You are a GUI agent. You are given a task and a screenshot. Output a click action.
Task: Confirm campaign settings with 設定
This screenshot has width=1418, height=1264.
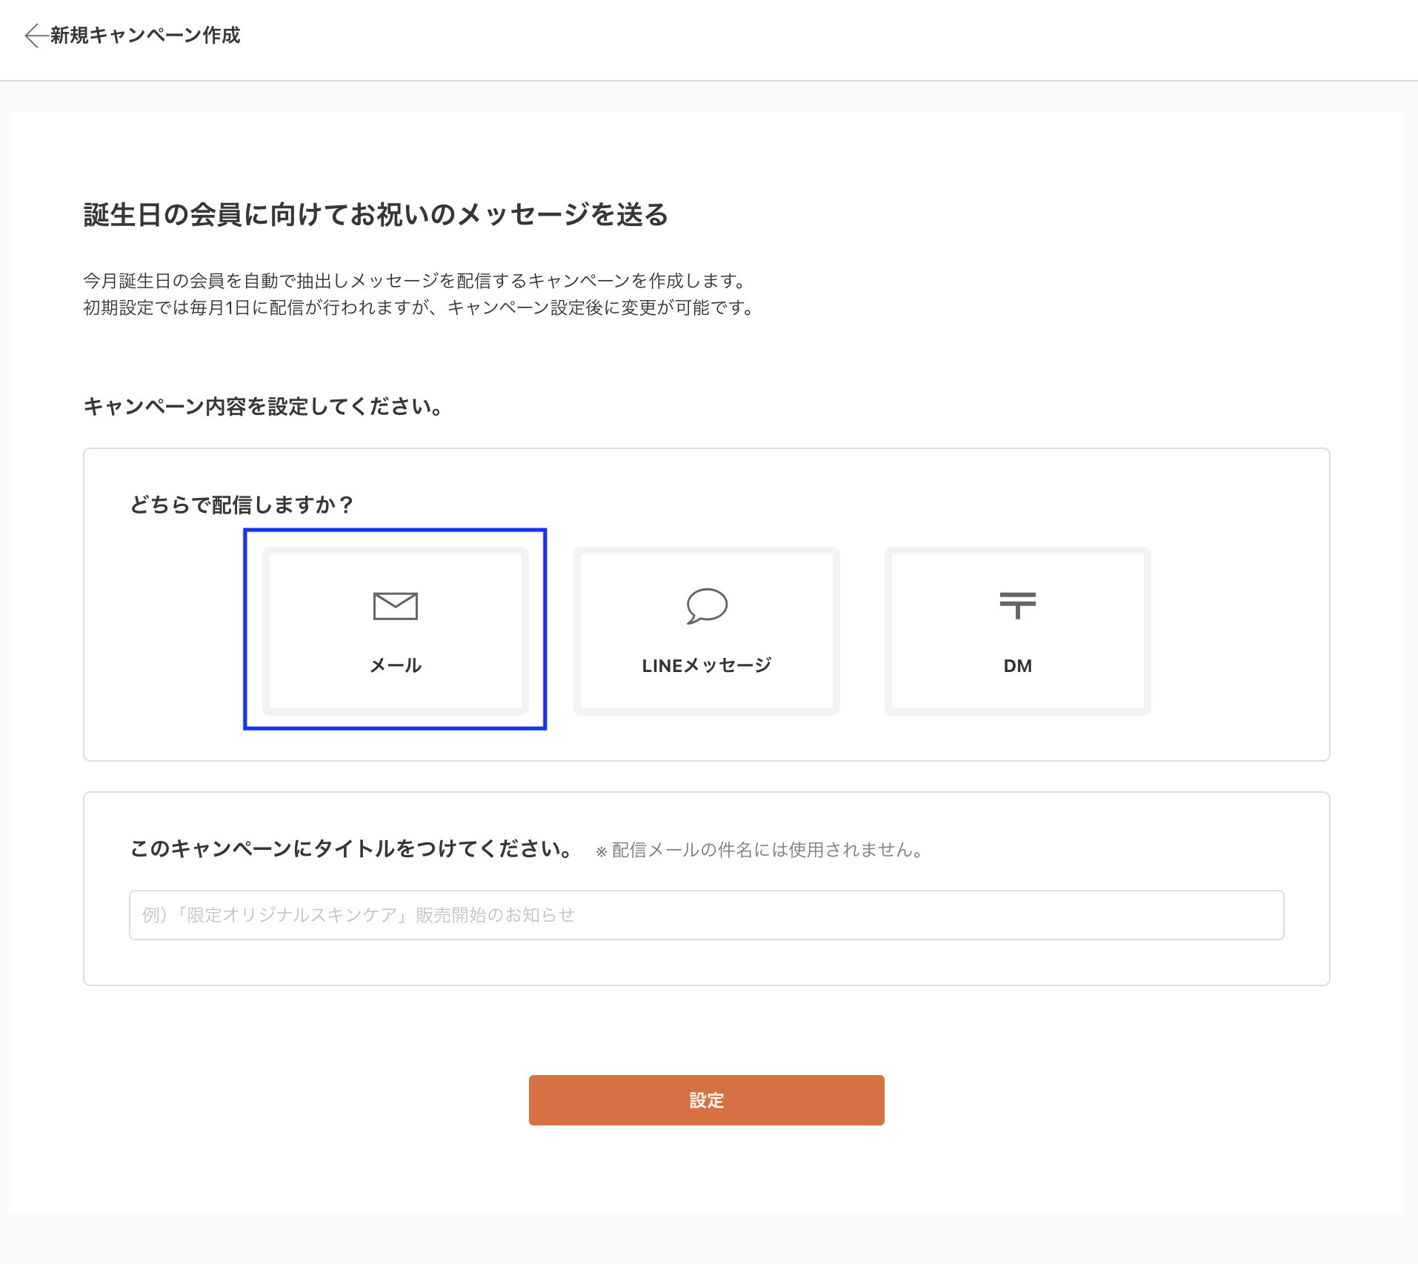pyautogui.click(x=705, y=1100)
